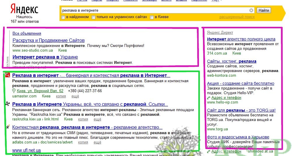The width and height of the screenshot is (292, 156).
Task: Open the 'копия' link for the adlabs.com.ua result
Action: pos(83,142)
